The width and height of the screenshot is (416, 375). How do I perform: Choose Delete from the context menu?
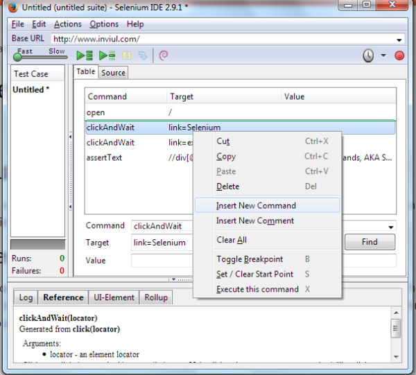pos(267,186)
